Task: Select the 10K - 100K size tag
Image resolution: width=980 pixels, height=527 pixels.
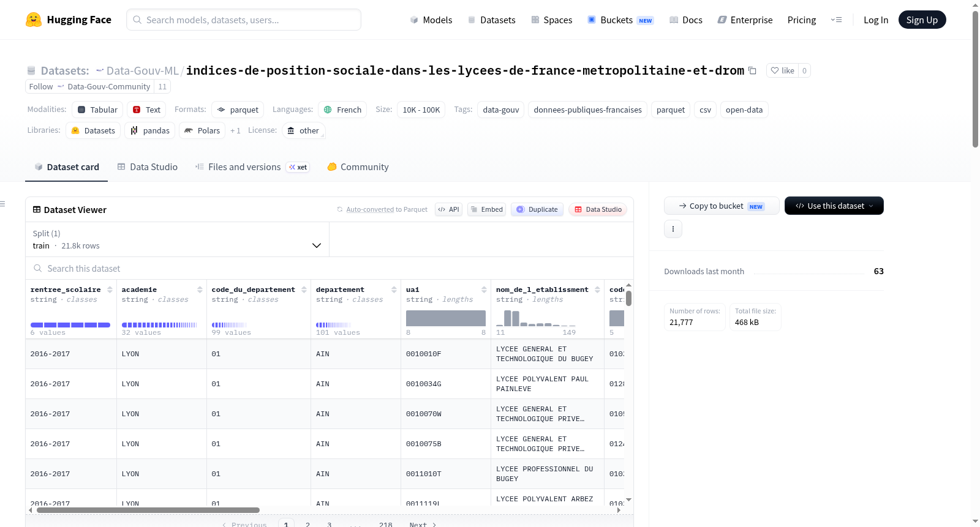Action: point(421,110)
